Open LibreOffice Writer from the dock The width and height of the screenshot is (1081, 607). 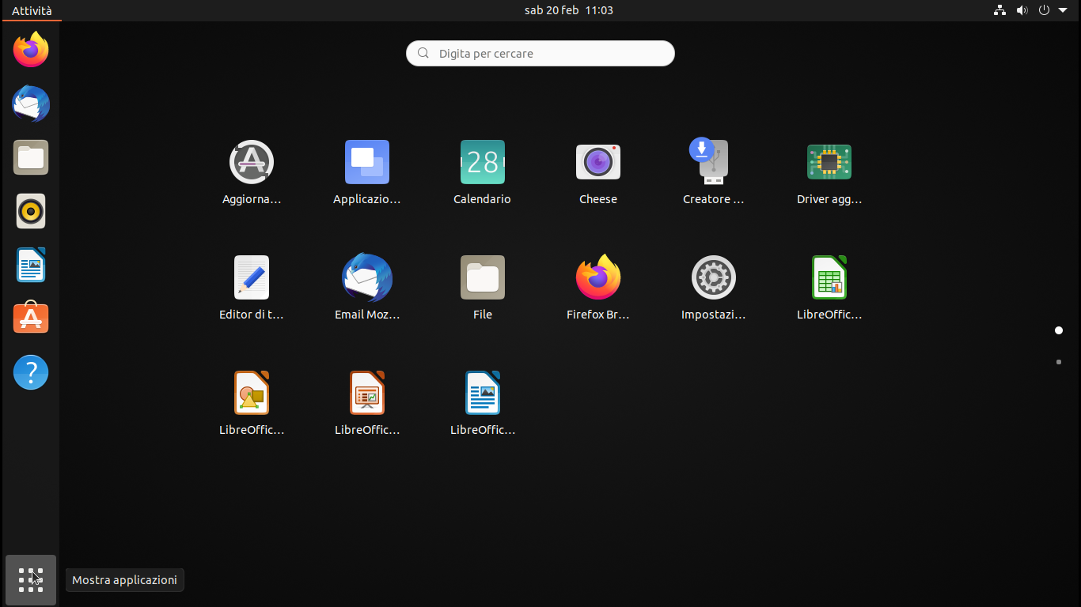pos(31,265)
